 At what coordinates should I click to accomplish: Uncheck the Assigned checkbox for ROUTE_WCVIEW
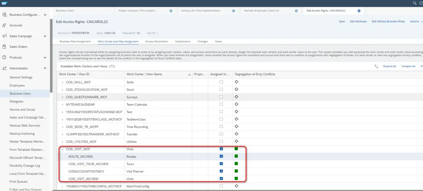pos(221,156)
